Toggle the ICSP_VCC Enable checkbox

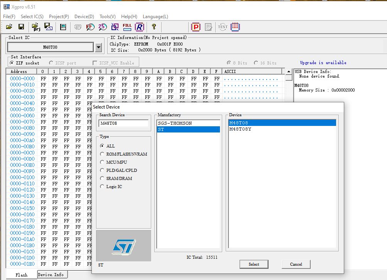[95, 63]
